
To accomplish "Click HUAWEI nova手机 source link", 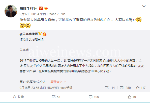I will (x=59, y=88).
